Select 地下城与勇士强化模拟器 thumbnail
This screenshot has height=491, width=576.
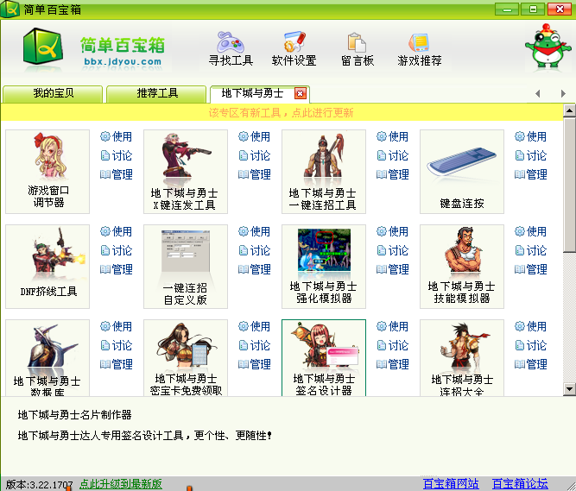[324, 267]
